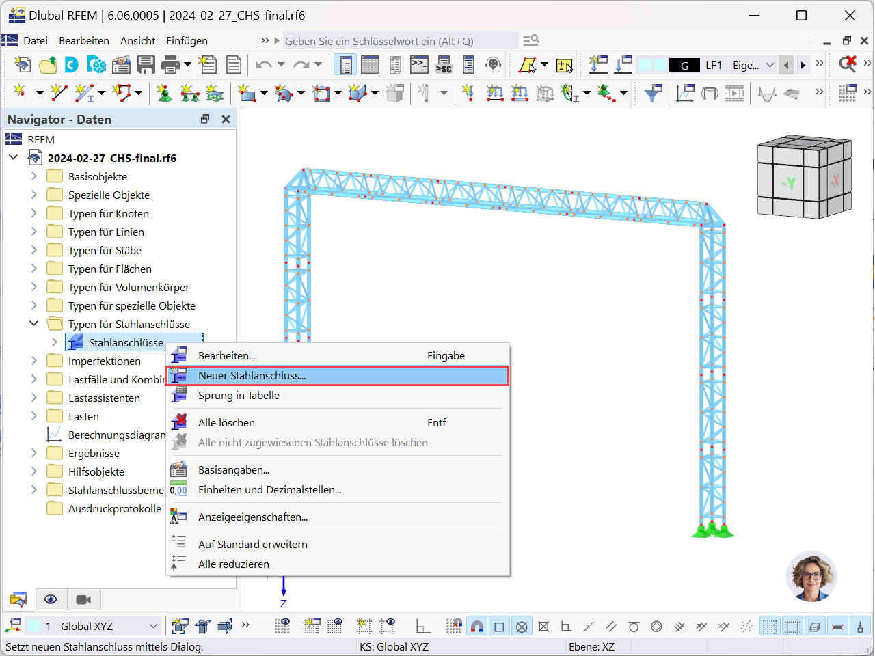
Task: Toggle the square node snap option
Action: 499,626
